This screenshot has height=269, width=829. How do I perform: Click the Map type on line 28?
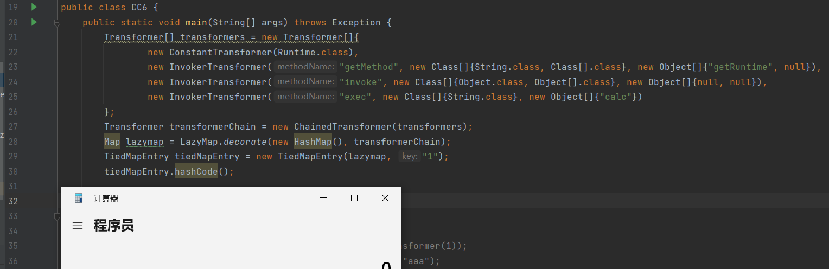pyautogui.click(x=112, y=142)
